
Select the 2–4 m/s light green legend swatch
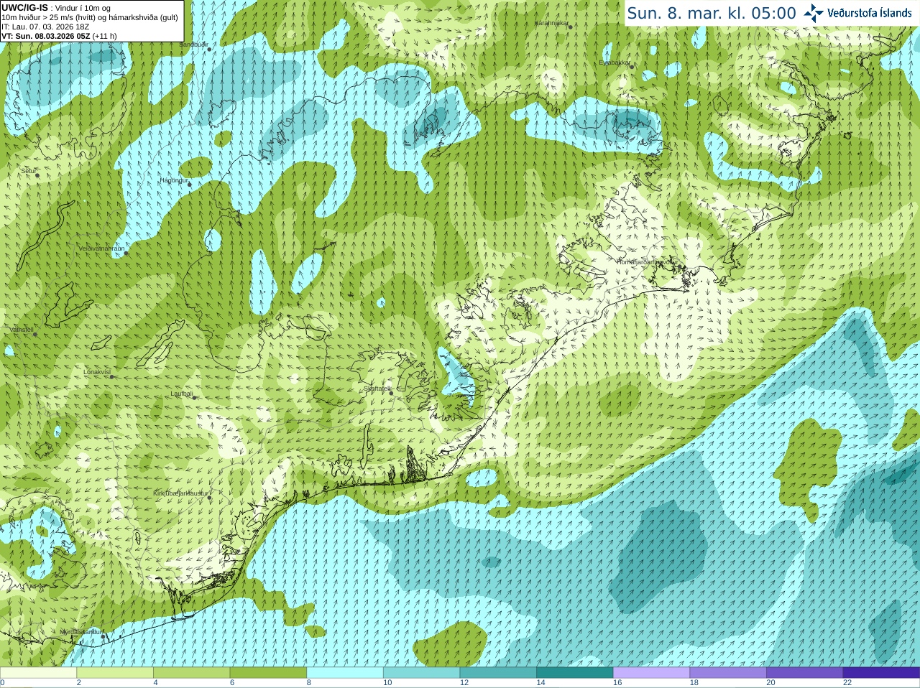115,673
